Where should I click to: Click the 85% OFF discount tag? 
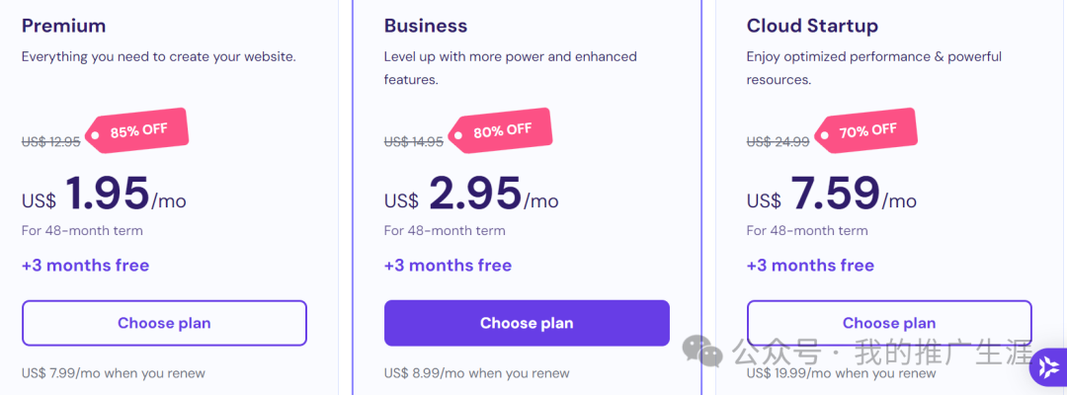136,130
